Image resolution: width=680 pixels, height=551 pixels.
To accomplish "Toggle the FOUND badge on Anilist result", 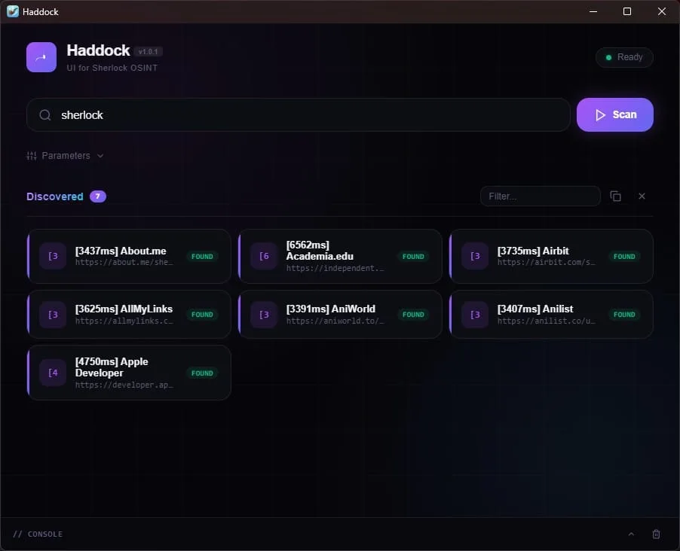I will 624,314.
